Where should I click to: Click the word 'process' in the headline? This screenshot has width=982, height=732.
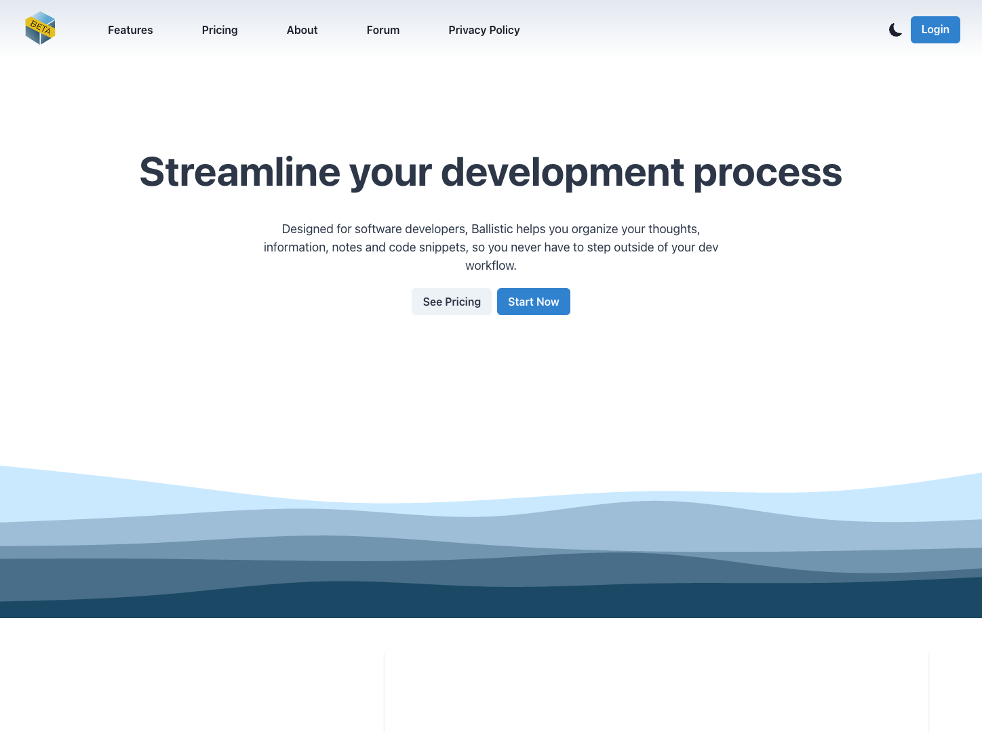767,172
